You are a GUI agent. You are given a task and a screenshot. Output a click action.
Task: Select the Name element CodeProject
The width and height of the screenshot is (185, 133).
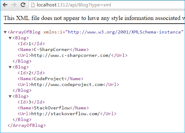(50, 79)
